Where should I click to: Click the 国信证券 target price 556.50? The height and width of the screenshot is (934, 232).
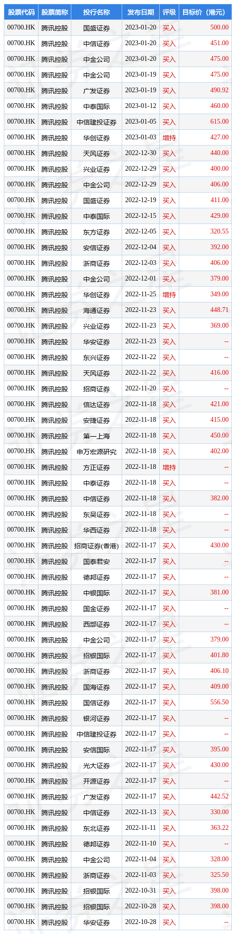tap(219, 702)
